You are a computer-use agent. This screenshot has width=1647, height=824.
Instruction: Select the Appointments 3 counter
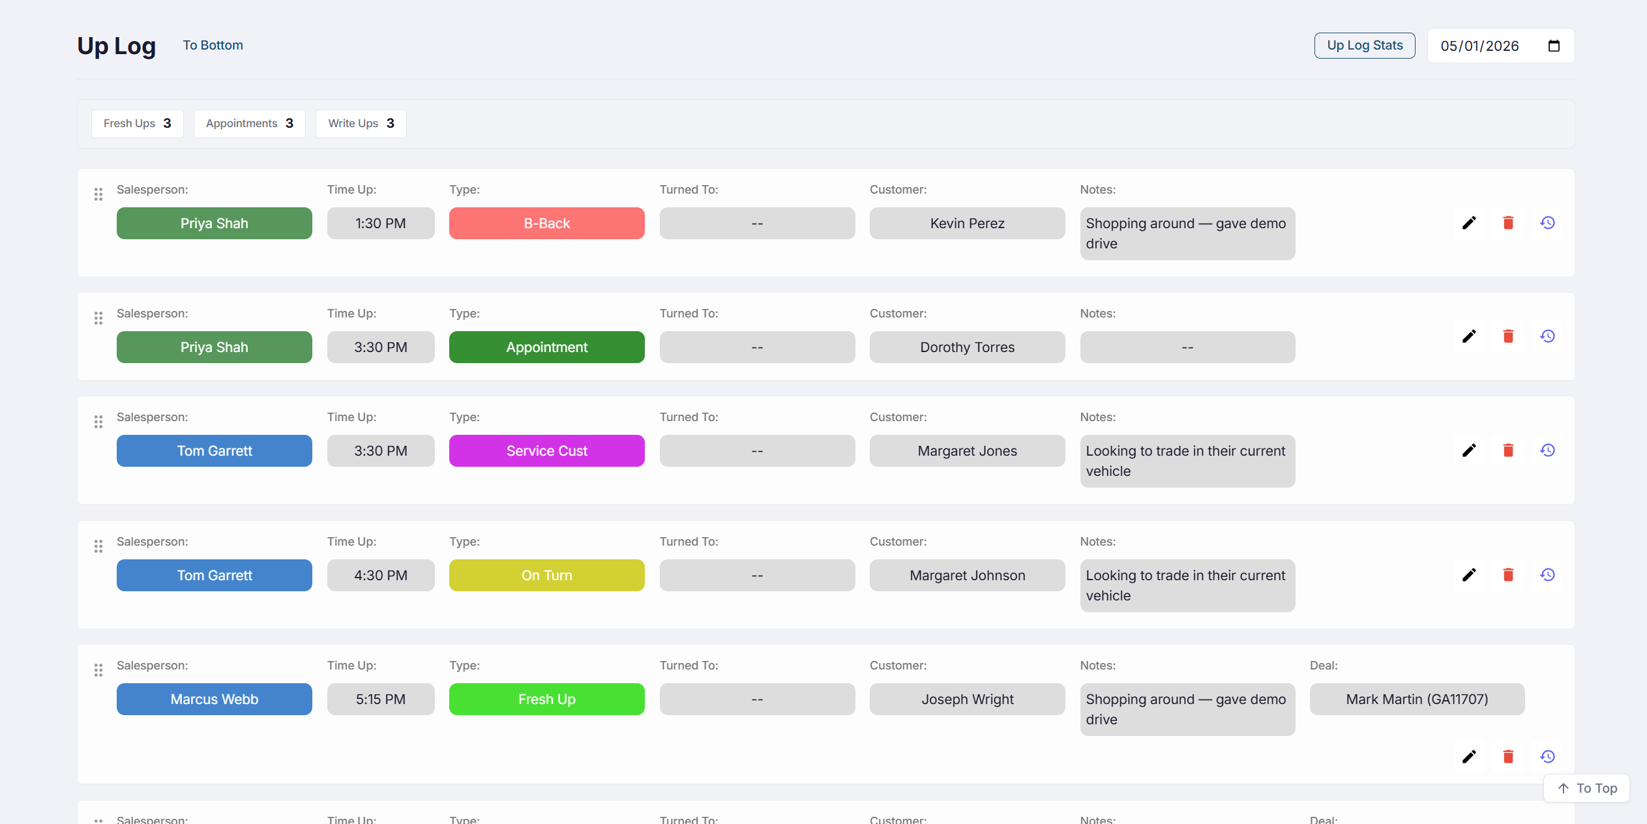point(250,123)
